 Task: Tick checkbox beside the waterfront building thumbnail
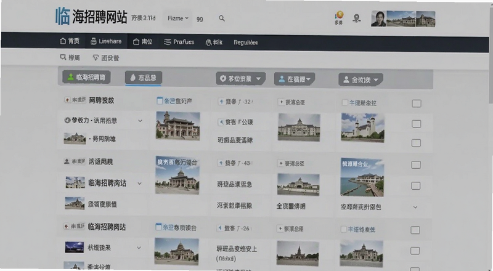(415, 185)
